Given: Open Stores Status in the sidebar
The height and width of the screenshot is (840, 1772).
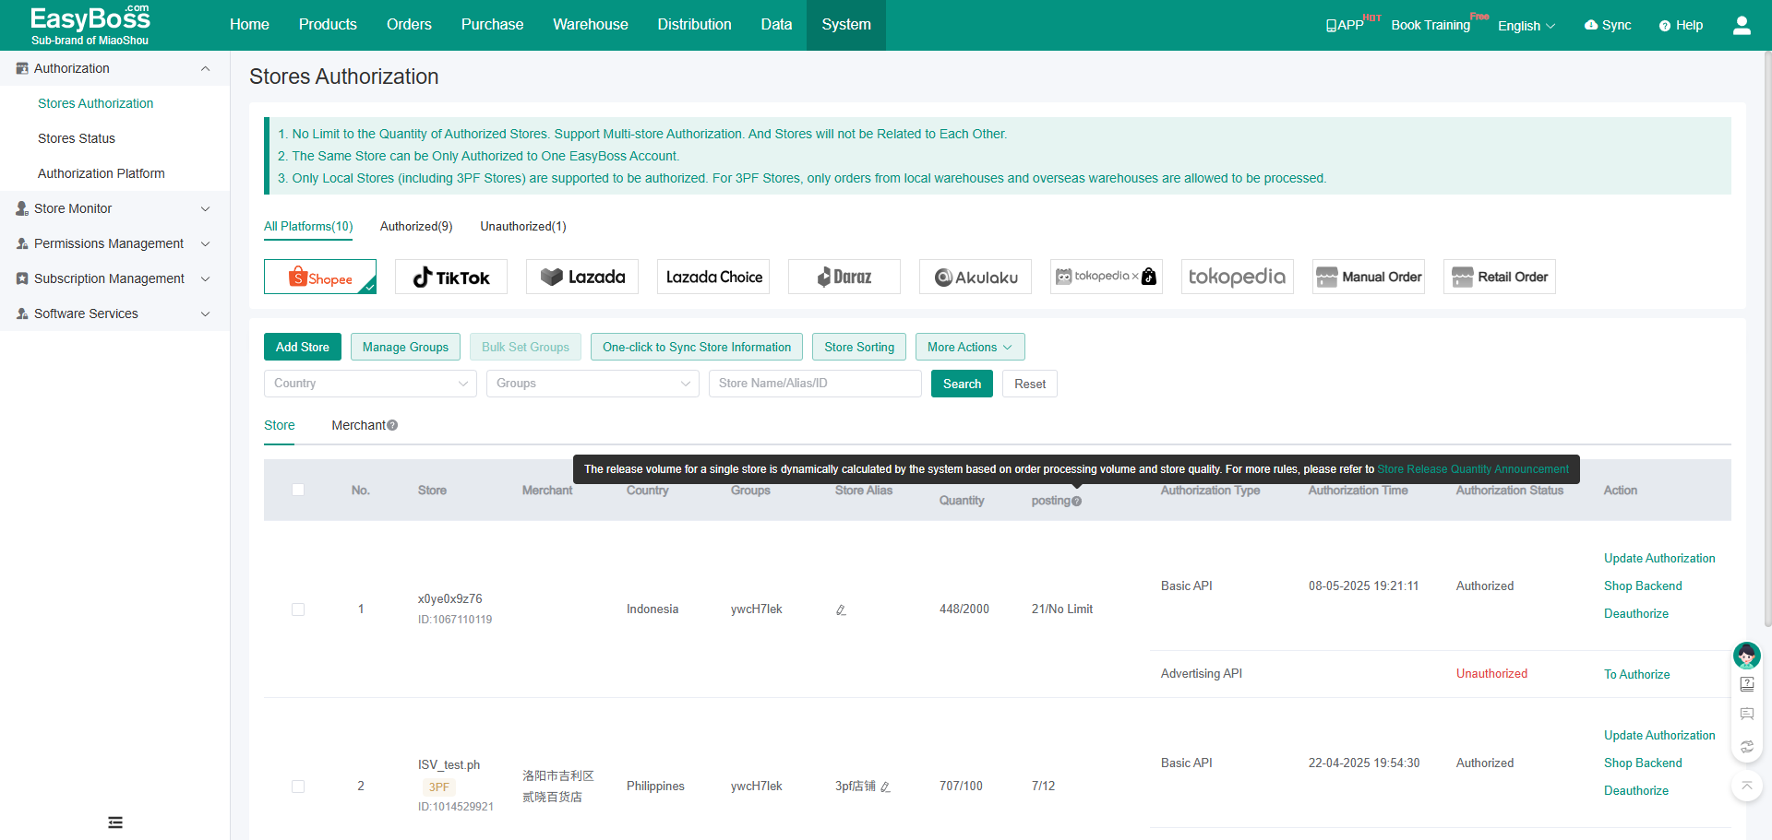Looking at the screenshot, I should [77, 138].
